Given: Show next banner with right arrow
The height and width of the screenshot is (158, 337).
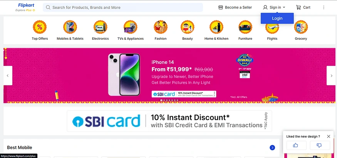Looking at the screenshot, I should (331, 76).
